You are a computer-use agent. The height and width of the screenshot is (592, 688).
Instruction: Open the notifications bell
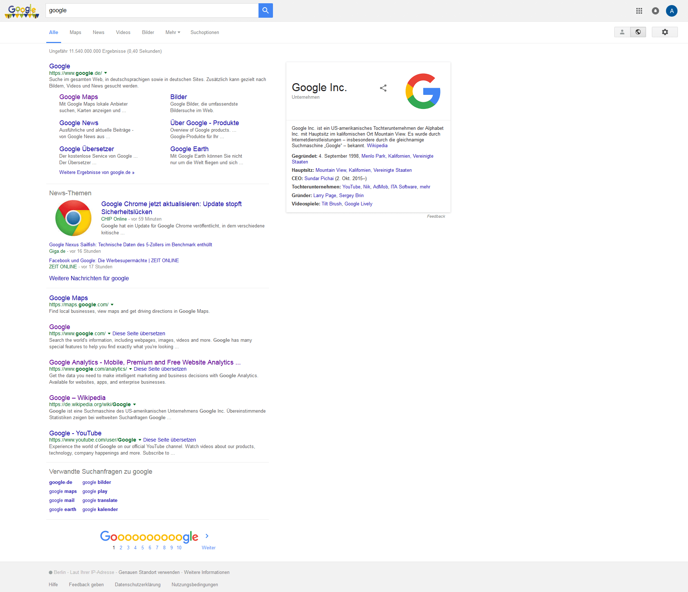pos(655,11)
